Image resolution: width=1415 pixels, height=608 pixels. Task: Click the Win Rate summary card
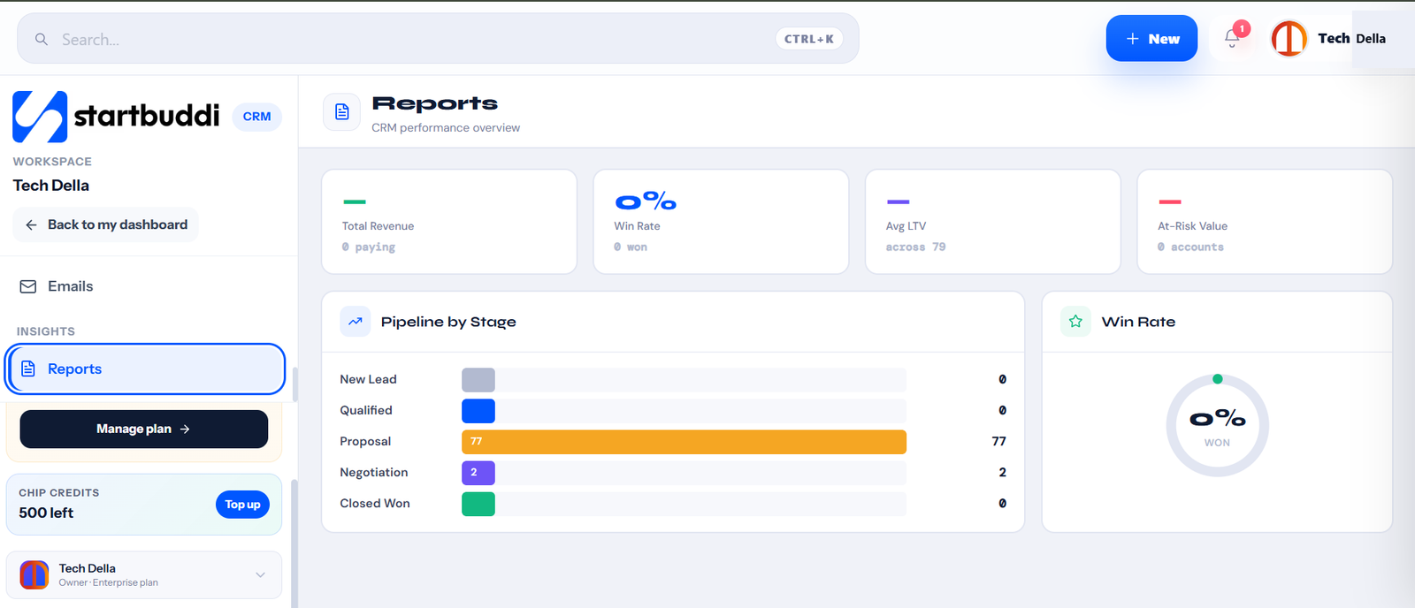pos(721,222)
